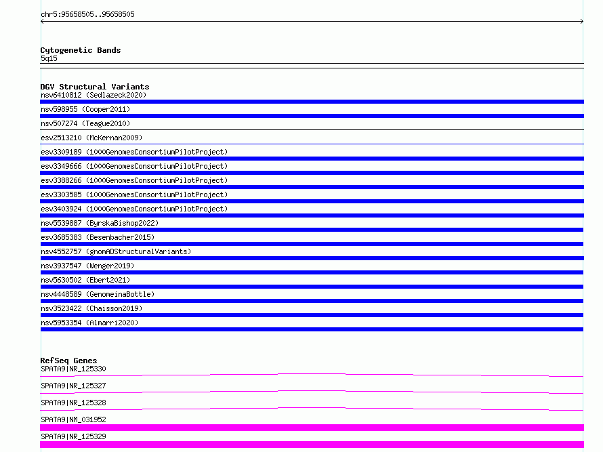Open variant esv3309189 label
Screen dimensions: 603x452
point(134,152)
